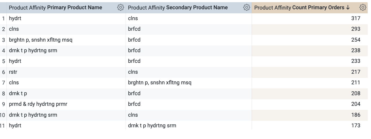Viewport: 371px width, 139px height.
Task: Open gear settings for Count Primary Orders column
Action: [363, 8]
